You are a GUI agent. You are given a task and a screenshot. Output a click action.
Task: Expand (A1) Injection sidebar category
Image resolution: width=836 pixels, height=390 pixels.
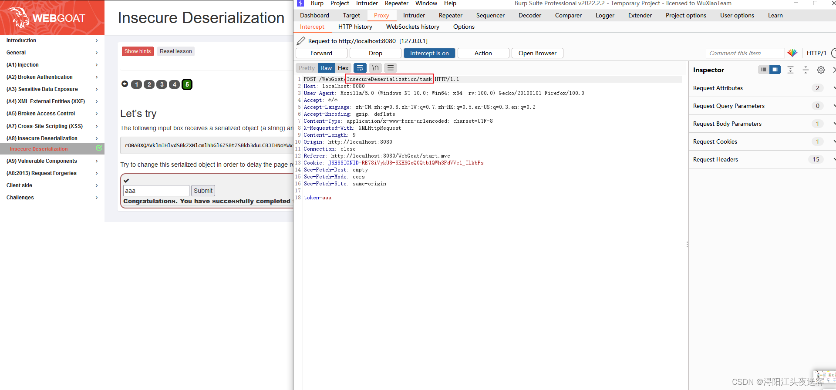pos(52,65)
